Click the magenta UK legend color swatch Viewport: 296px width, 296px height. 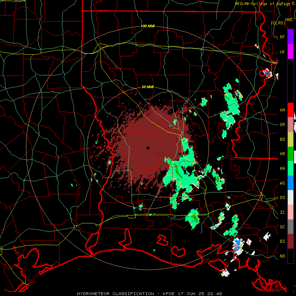(x=290, y=52)
